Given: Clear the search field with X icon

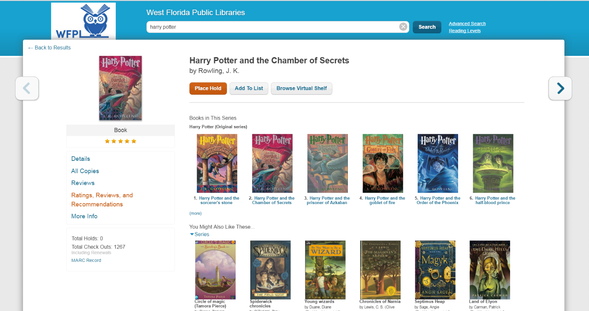Looking at the screenshot, I should point(403,27).
